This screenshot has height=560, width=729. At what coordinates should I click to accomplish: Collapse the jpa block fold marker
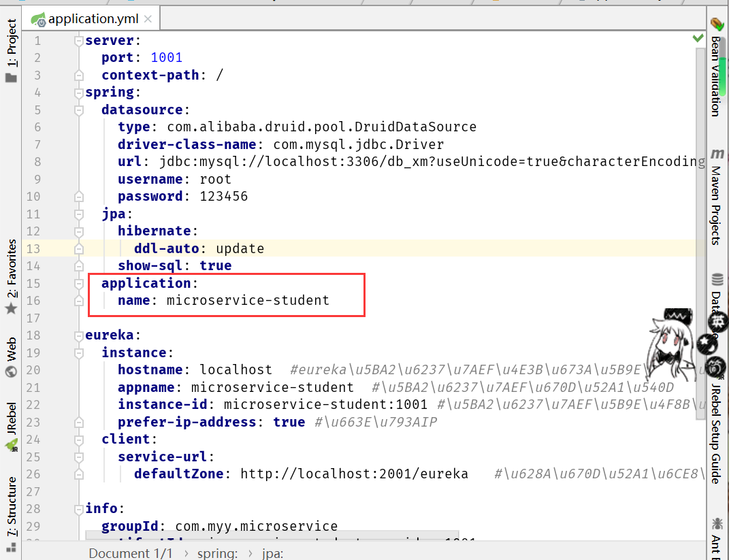78,214
